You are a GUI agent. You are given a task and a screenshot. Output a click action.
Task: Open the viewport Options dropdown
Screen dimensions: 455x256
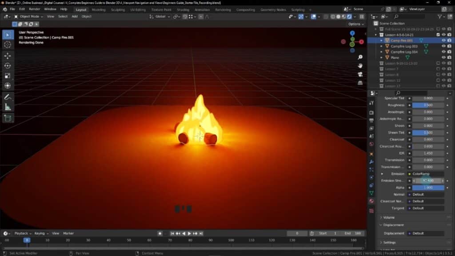click(x=356, y=24)
